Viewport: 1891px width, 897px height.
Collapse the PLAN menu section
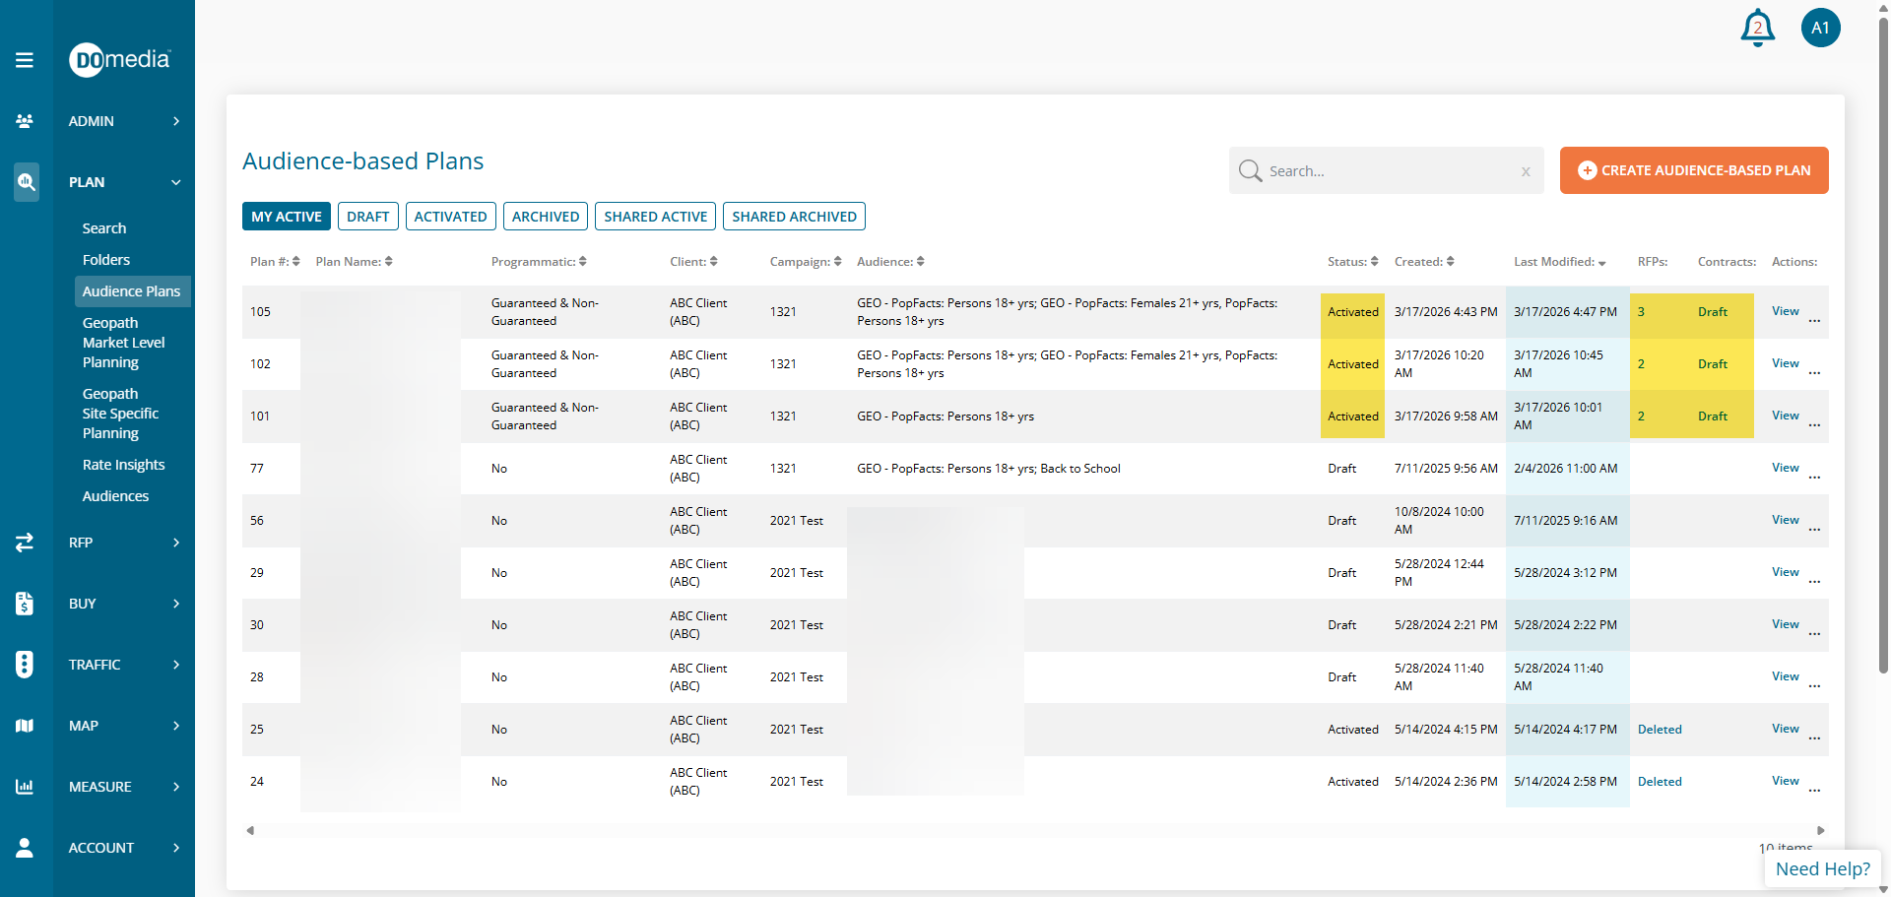click(124, 182)
